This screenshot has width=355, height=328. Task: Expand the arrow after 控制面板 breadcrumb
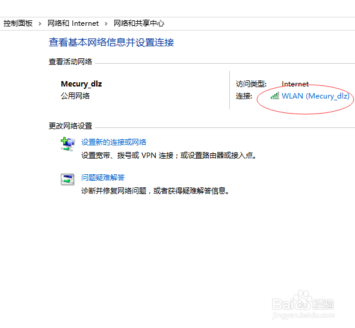[40, 23]
